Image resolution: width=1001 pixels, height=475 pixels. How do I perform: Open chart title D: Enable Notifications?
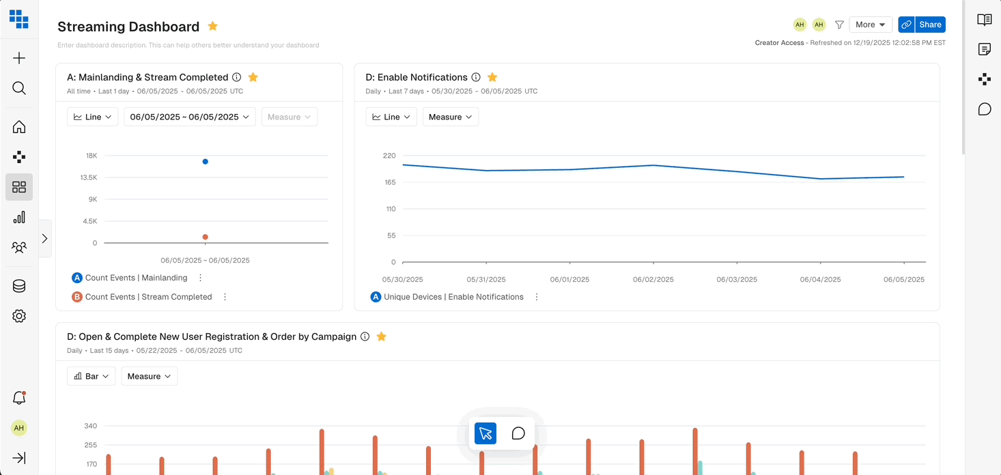(417, 77)
